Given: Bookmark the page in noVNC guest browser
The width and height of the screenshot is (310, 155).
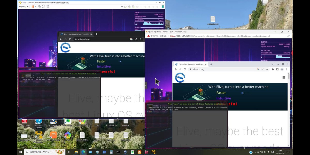Looking at the screenshot, I should (267, 69).
